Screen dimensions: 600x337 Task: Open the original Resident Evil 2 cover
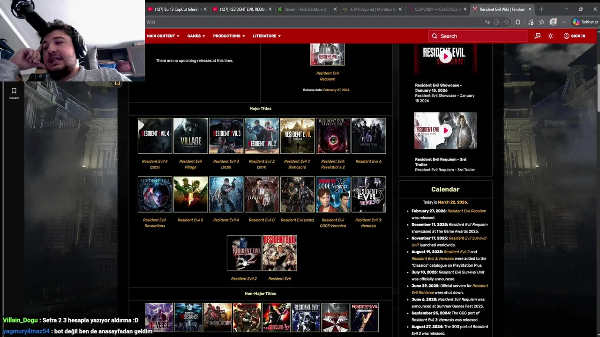(244, 253)
